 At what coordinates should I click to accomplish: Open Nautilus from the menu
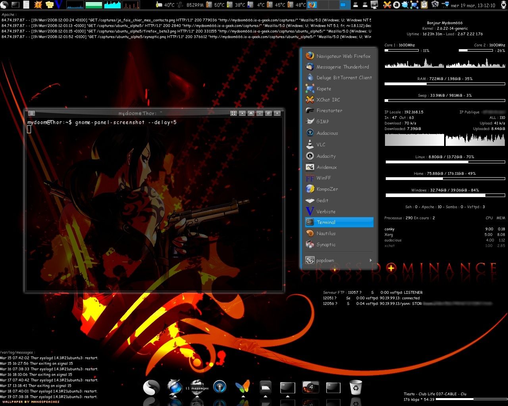tap(339, 234)
